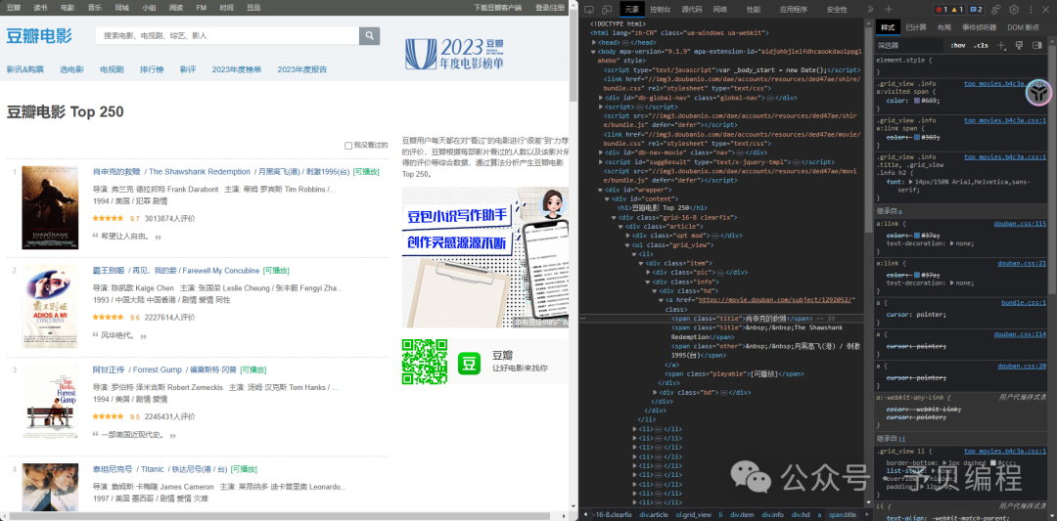Add a new style rule with plus icon

pyautogui.click(x=1001, y=45)
